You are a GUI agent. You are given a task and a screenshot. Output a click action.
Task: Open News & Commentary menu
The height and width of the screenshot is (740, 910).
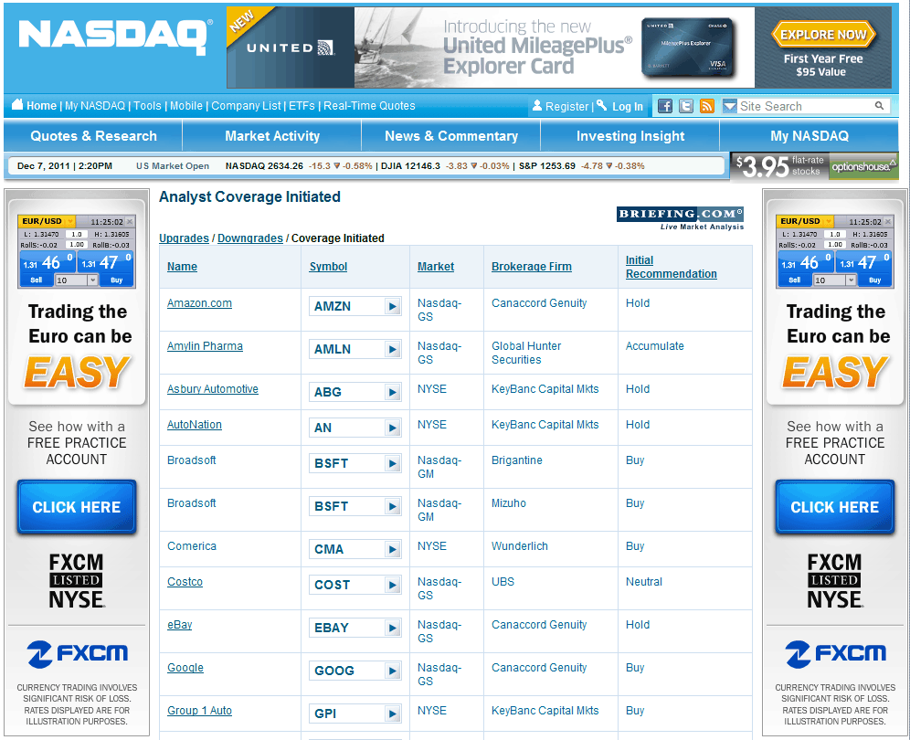[x=451, y=136]
